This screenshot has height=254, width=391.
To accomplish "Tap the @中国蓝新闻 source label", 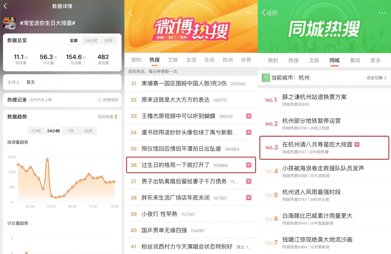I will (x=322, y=223).
